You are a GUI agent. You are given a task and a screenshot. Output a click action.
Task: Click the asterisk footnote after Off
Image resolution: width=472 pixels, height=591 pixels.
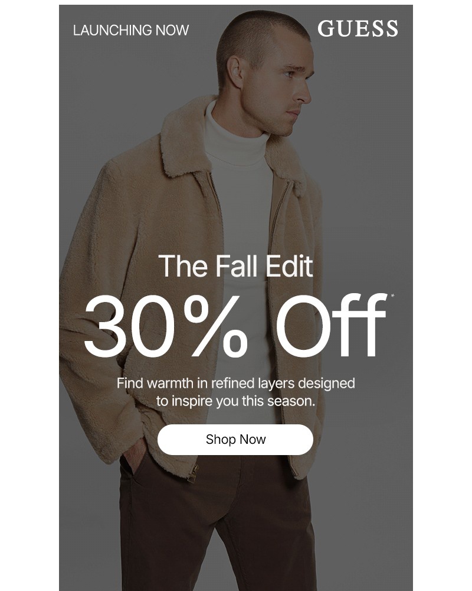click(392, 296)
